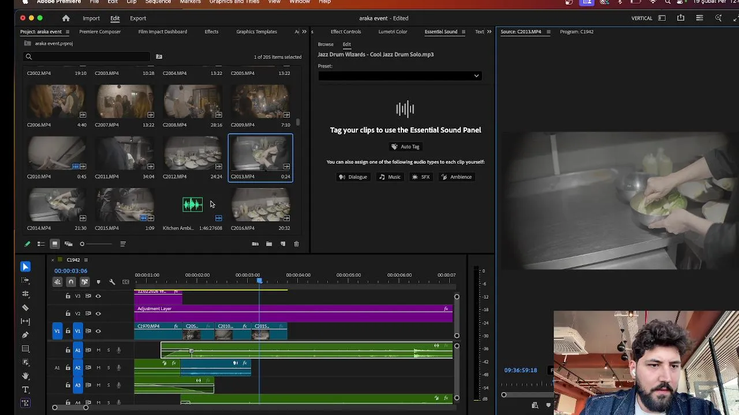Switch to the Lumetri Color tab
Viewport: 739px width, 415px height.
click(x=393, y=32)
